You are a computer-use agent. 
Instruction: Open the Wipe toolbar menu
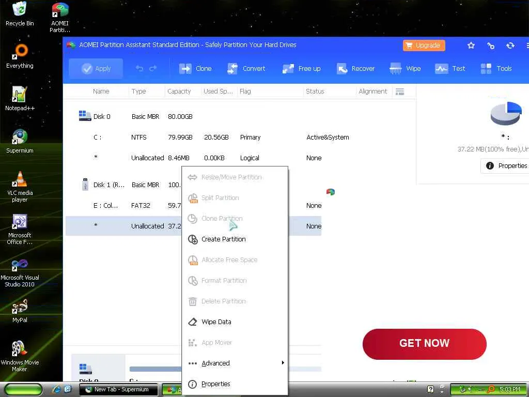[x=405, y=69]
